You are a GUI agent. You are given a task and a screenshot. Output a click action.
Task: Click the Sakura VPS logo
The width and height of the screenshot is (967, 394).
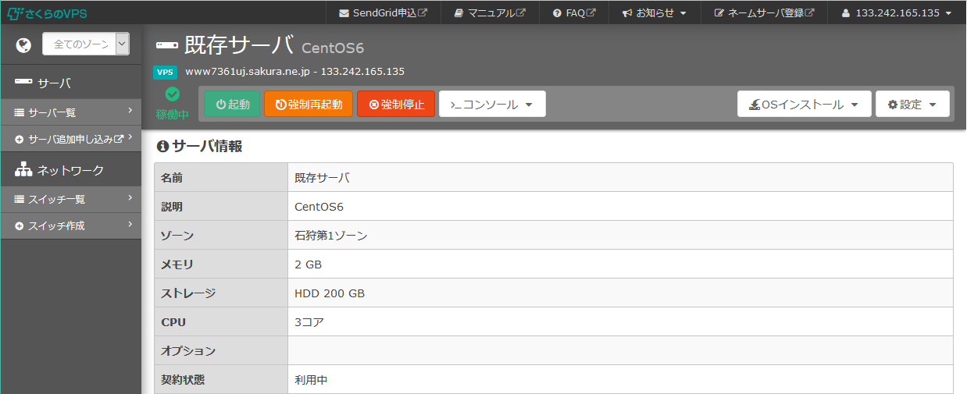point(47,13)
